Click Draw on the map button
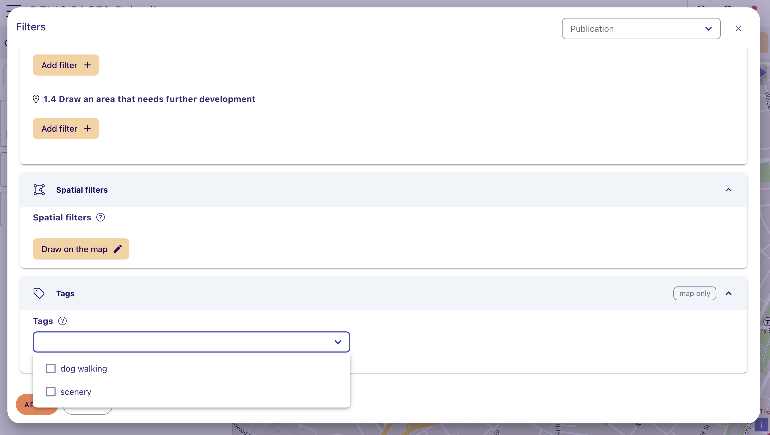Viewport: 770px width, 435px height. tap(81, 249)
